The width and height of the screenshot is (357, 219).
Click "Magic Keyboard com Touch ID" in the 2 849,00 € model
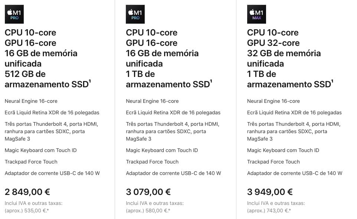tap(40, 150)
